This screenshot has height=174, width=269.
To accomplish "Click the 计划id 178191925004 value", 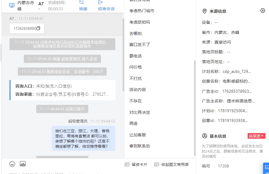I will coord(233,111).
